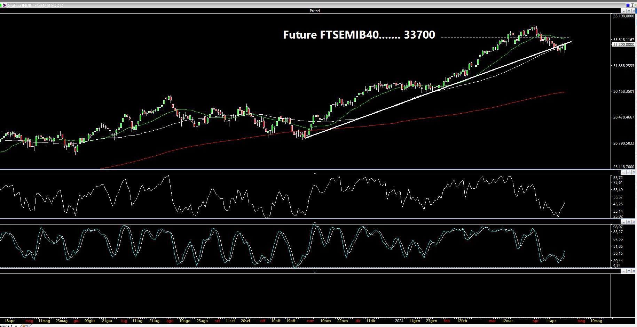Select the dashed horizontal level line at 33700
The height and width of the screenshot is (327, 637).
pos(505,38)
